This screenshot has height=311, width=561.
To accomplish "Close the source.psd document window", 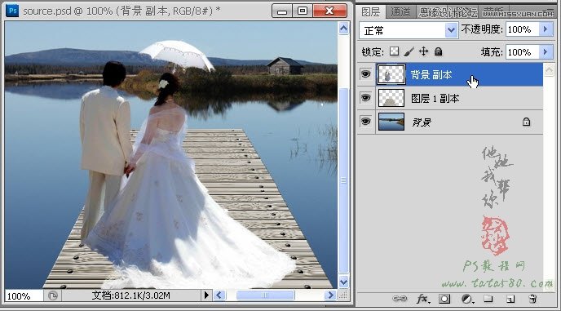I will [x=329, y=11].
